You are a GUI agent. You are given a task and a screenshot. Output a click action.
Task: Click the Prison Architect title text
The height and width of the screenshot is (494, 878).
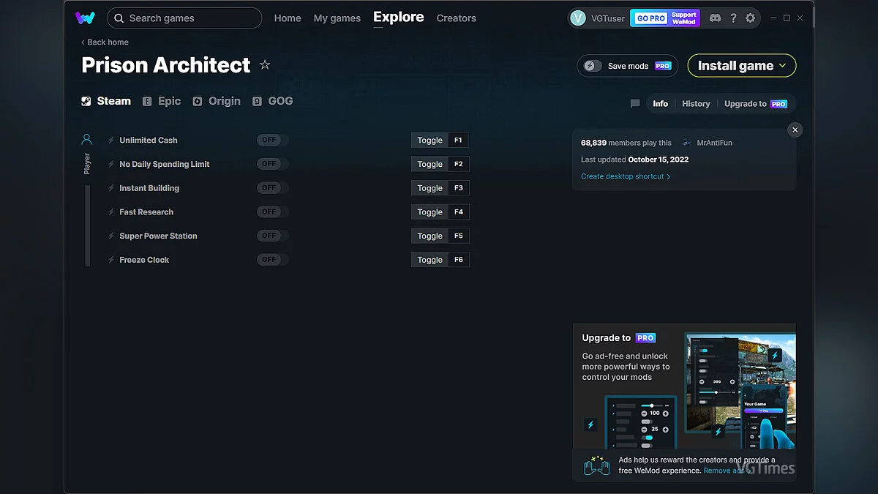click(166, 65)
